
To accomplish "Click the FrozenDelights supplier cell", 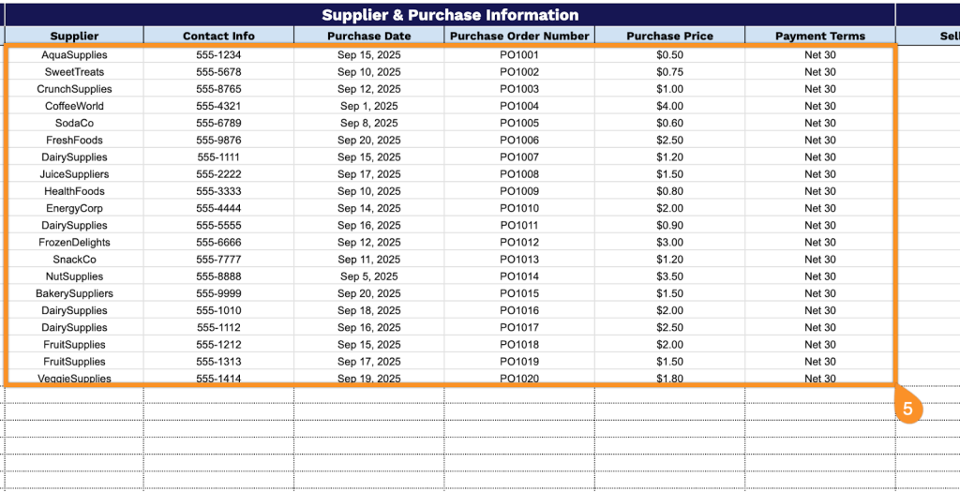I will [74, 243].
